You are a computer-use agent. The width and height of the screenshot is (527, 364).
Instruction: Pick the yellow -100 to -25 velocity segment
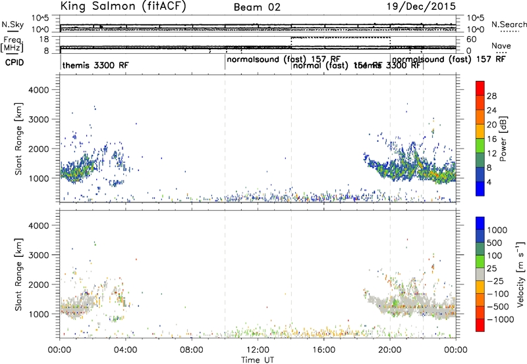click(x=480, y=287)
